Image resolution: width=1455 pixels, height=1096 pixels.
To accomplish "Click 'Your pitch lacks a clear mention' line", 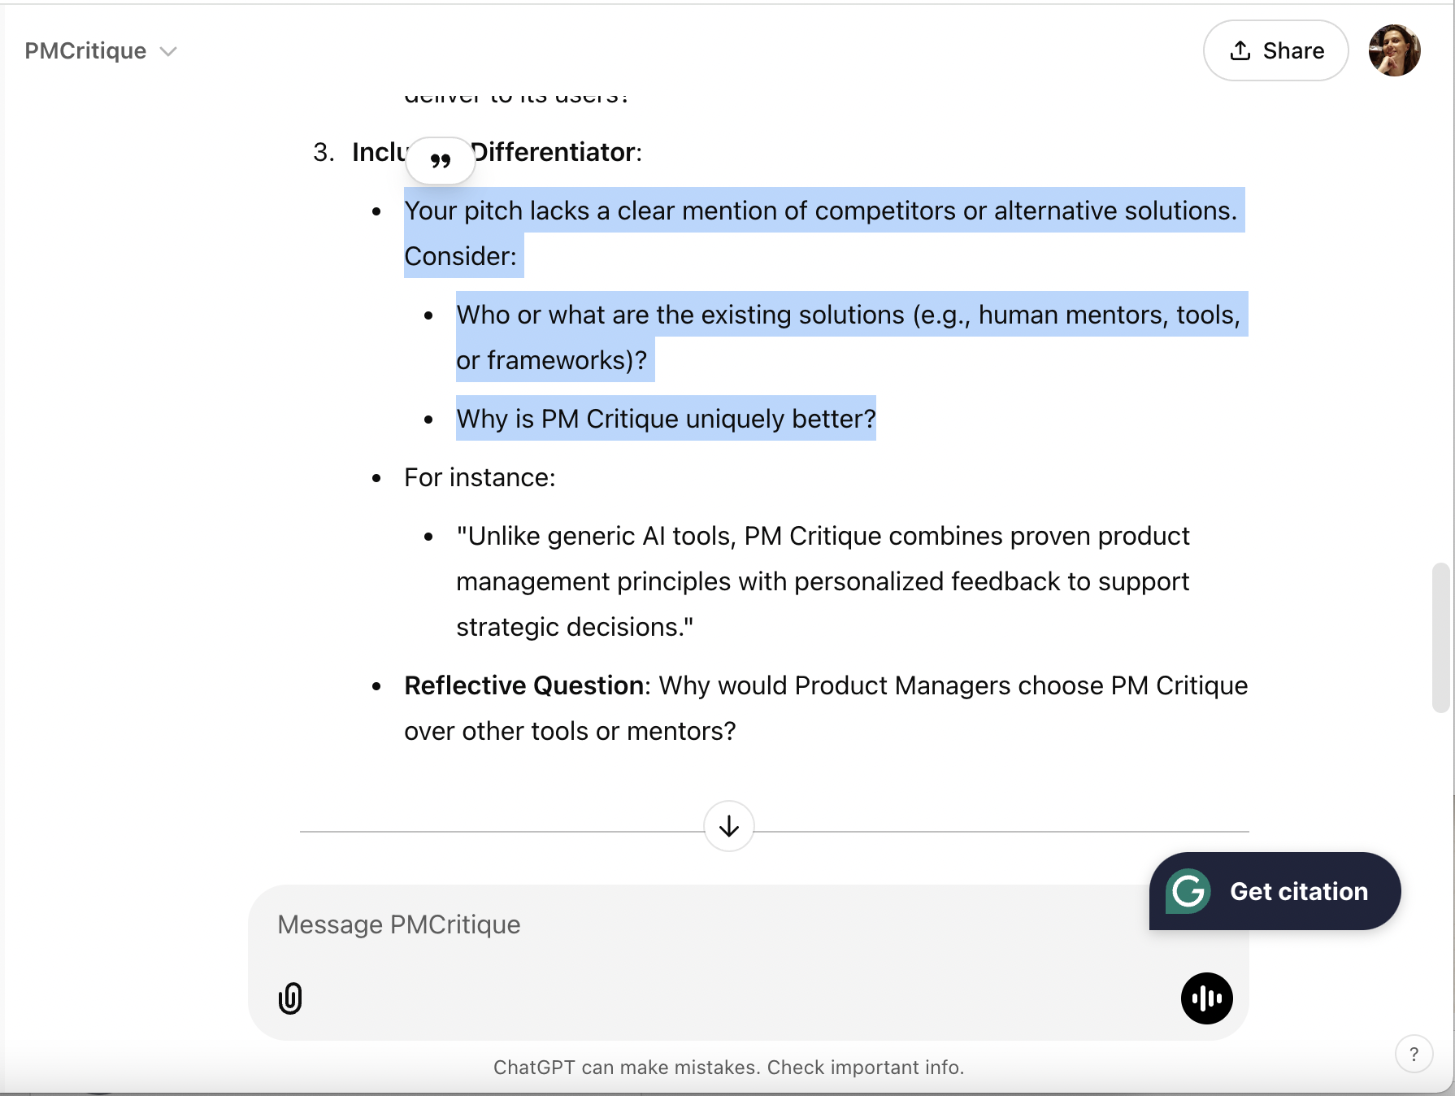I will (x=820, y=211).
